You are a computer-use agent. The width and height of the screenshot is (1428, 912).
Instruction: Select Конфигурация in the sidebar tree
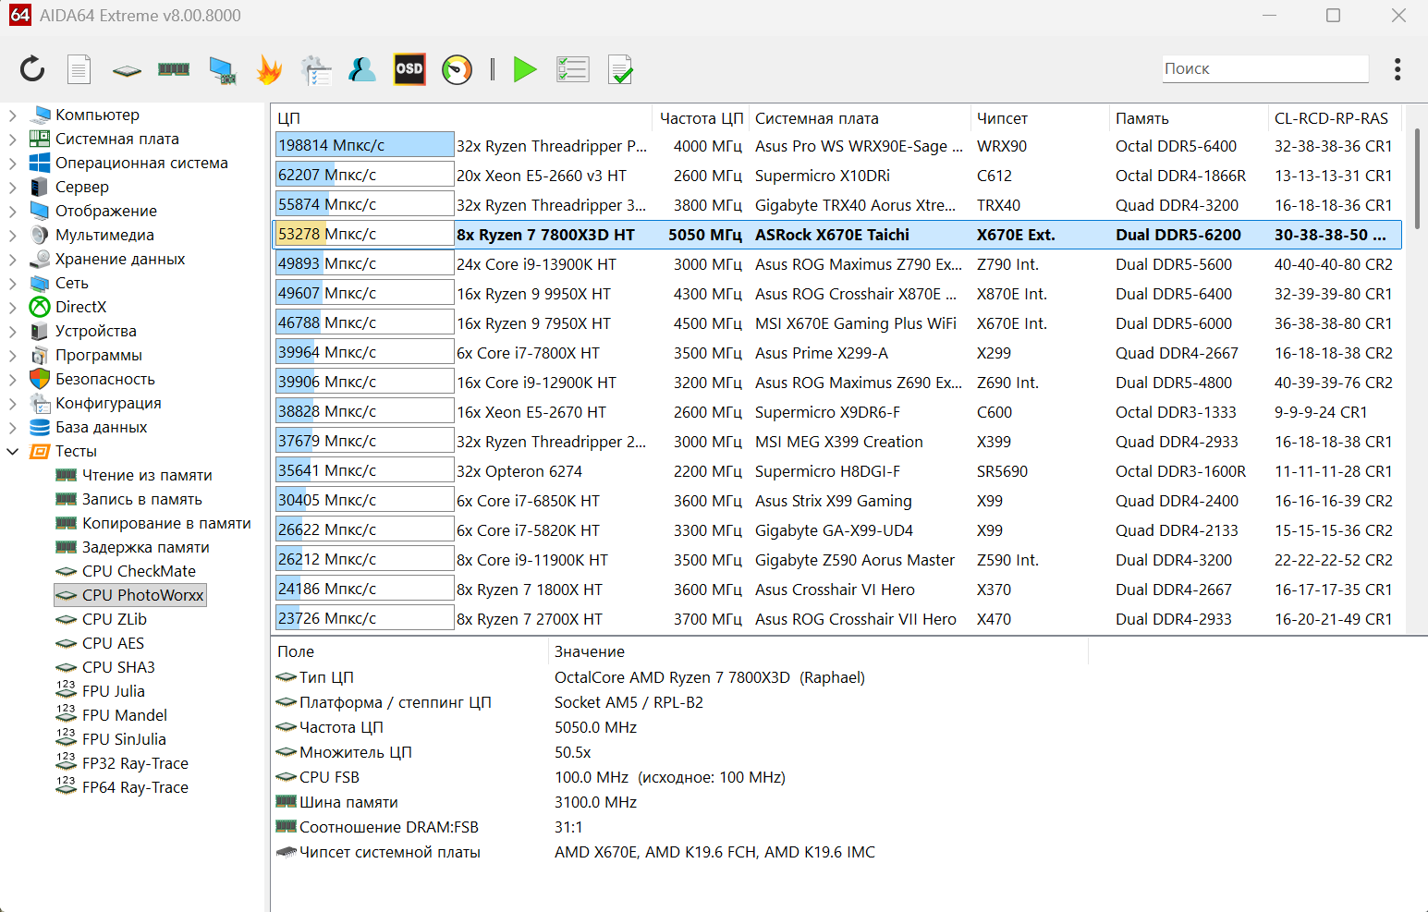[108, 403]
